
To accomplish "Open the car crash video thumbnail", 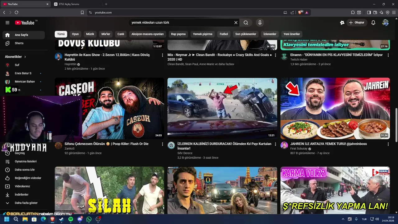I will pyautogui.click(x=222, y=108).
